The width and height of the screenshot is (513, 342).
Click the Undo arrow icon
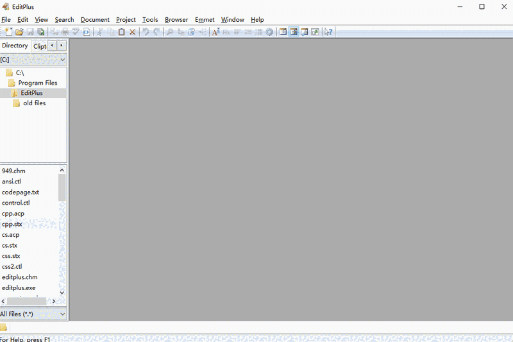(x=146, y=32)
